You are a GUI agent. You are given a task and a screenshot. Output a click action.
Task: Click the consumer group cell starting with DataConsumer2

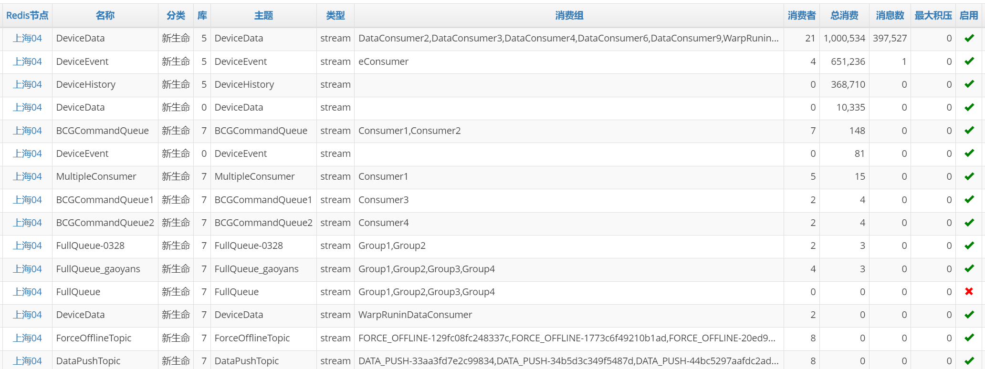tap(568, 38)
